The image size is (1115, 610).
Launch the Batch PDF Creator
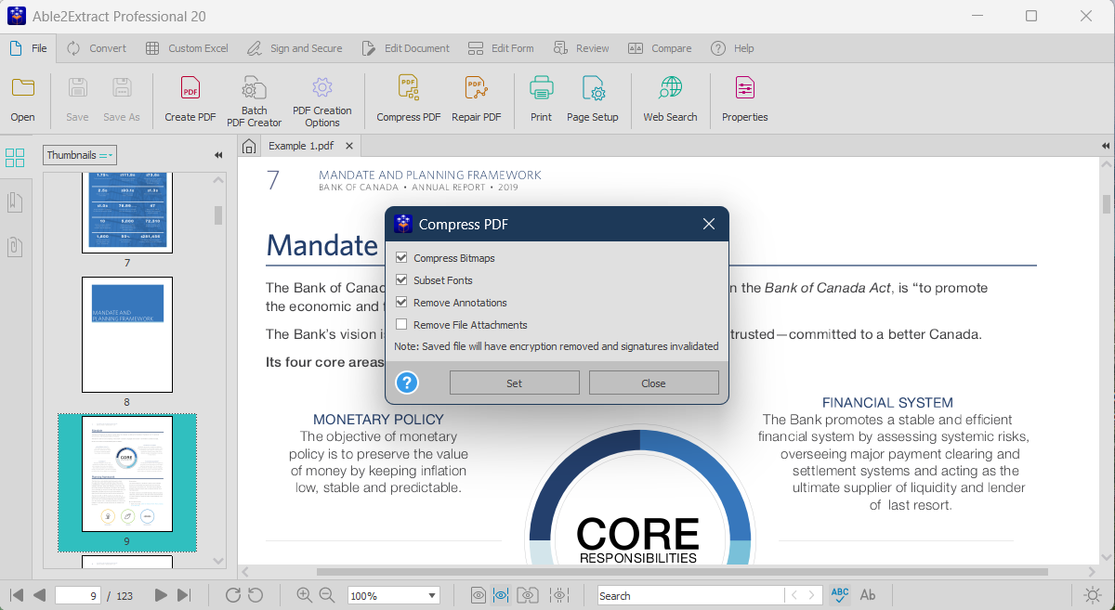pos(254,97)
